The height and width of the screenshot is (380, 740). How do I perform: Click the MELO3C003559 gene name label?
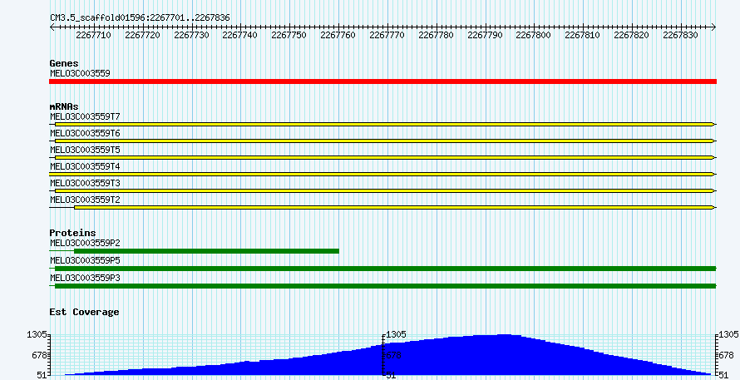(80, 73)
